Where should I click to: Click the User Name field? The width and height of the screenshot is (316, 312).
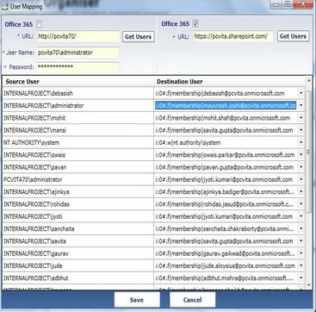pos(77,53)
